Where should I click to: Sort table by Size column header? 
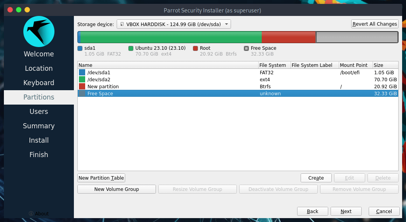click(385, 65)
